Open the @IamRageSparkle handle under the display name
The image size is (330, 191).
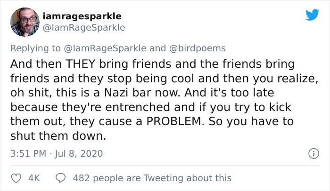click(x=84, y=28)
